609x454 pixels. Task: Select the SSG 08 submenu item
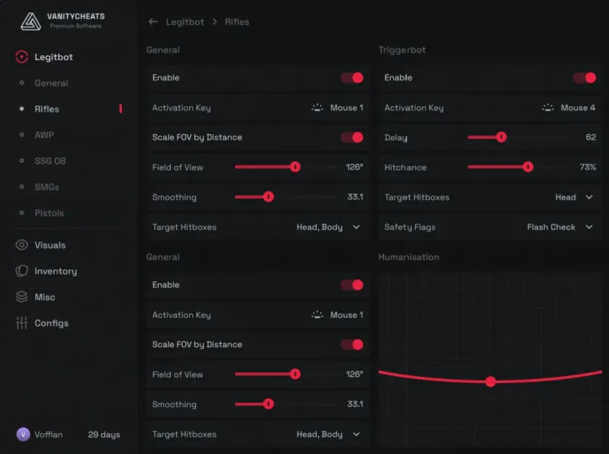[x=50, y=161]
